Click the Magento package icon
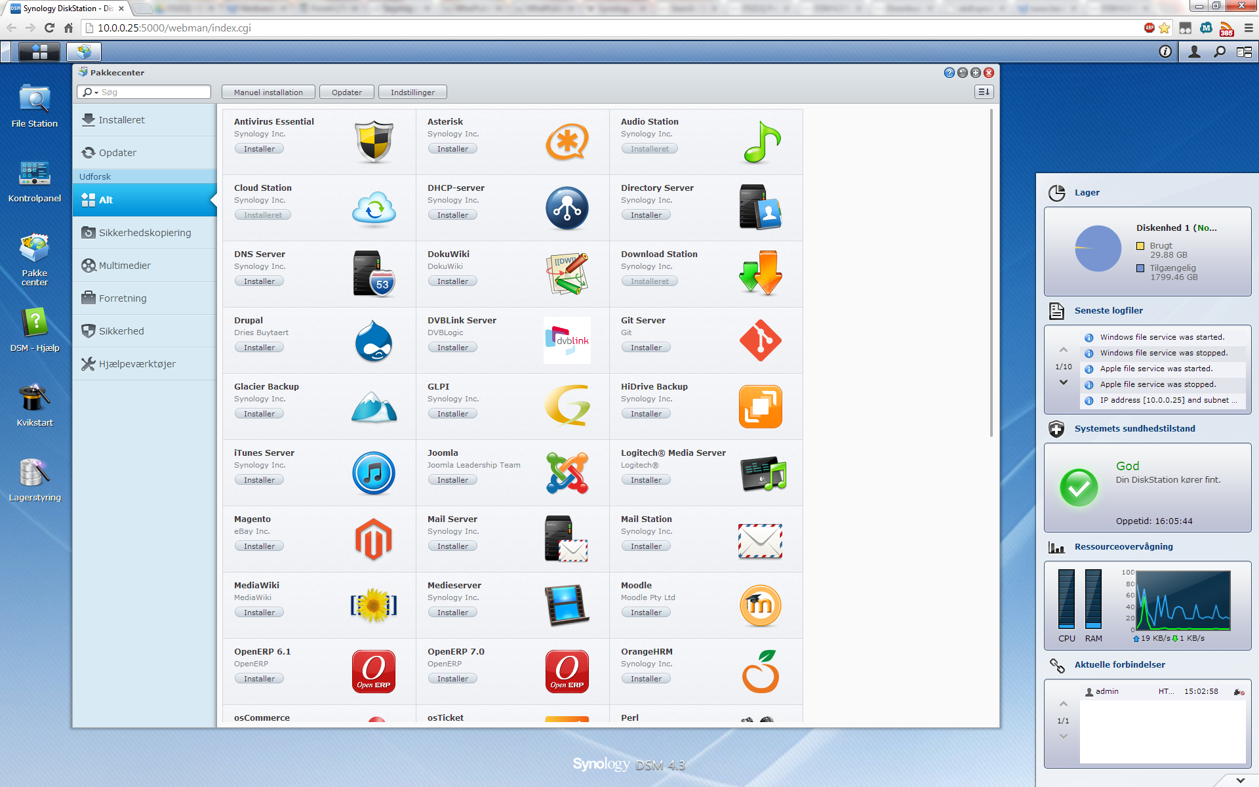Image resolution: width=1259 pixels, height=787 pixels. point(374,539)
